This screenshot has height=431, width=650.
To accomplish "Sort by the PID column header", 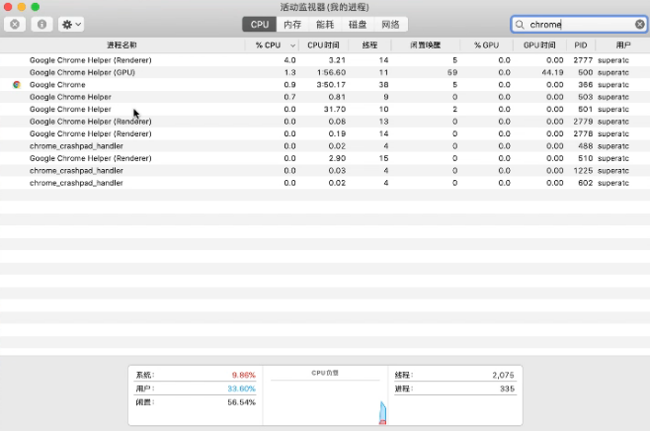I will 581,45.
